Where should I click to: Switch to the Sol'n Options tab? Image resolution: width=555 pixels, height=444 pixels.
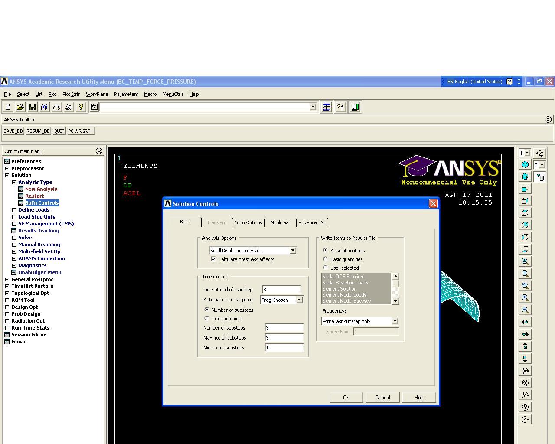coord(248,222)
